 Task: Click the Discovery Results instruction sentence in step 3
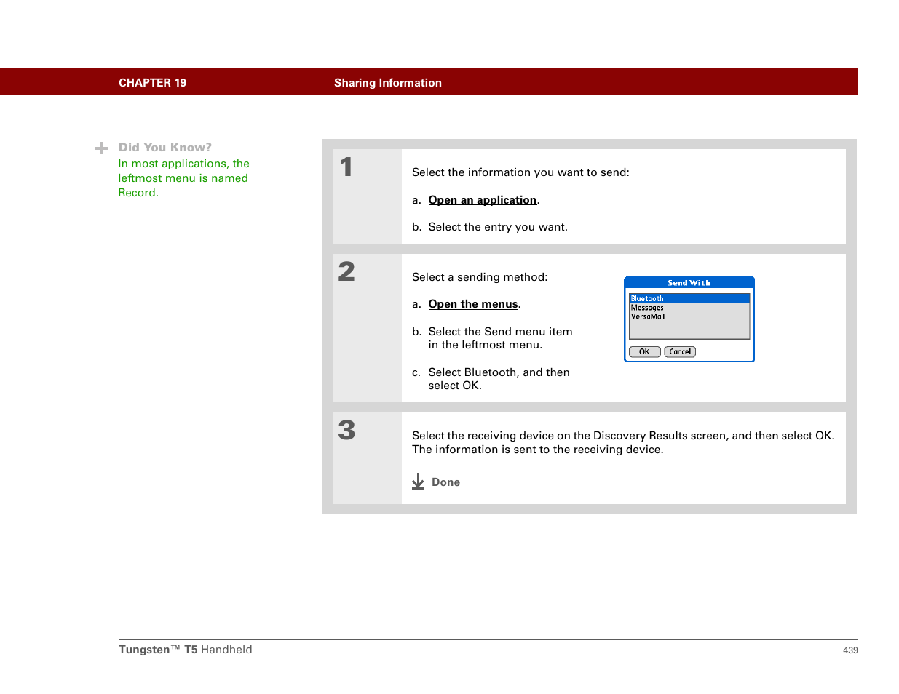coord(623,436)
